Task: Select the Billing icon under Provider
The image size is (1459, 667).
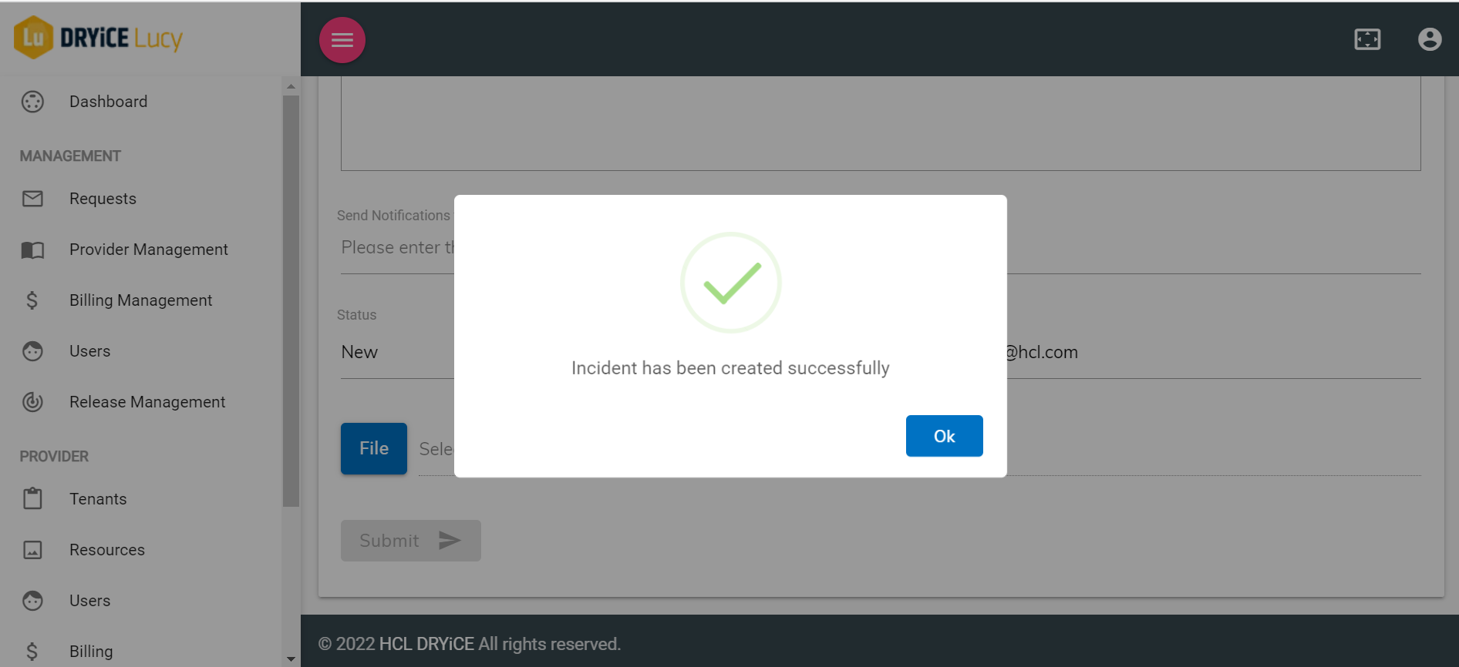Action: coord(32,651)
